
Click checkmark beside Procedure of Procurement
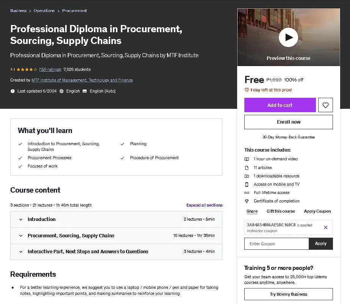(123, 158)
